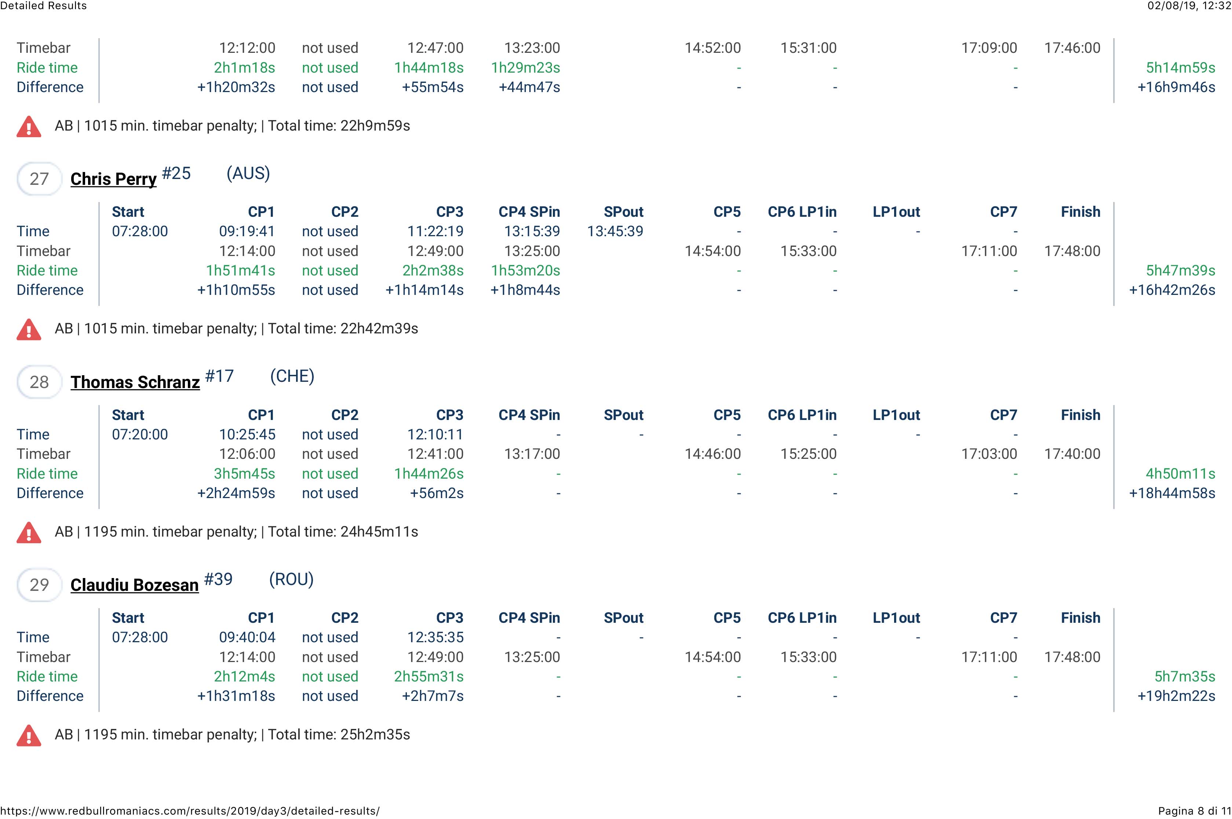Click the warning icon beside total time 22h9m59s
This screenshot has height=819, width=1232.
pyautogui.click(x=29, y=127)
